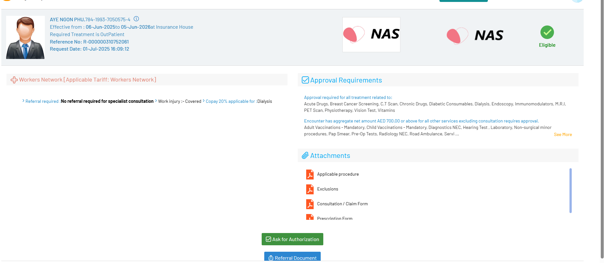Click the Reference No R-000000310752061 text
Viewport: 604px width, 263px height.
(x=89, y=42)
